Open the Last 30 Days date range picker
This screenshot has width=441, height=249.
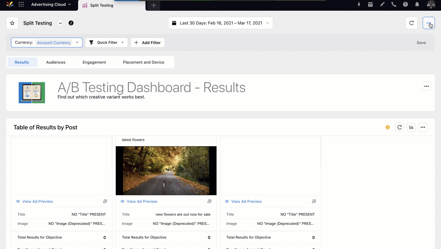tap(221, 23)
